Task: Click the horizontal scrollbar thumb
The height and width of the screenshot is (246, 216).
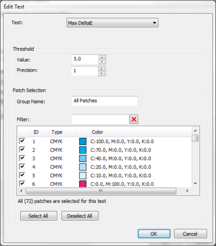Action: point(101,191)
